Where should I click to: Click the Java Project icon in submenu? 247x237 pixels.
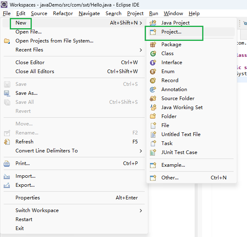click(153, 23)
